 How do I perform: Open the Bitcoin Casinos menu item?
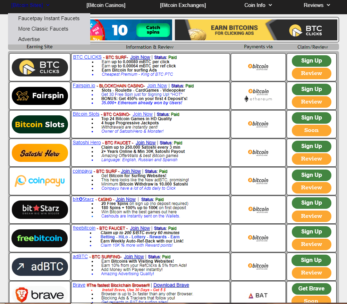pos(106,5)
